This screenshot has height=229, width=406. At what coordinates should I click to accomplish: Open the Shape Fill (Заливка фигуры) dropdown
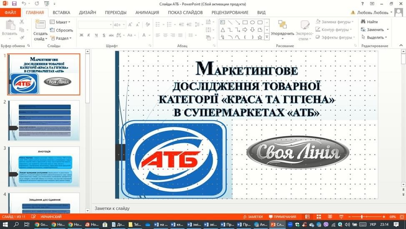(x=334, y=22)
